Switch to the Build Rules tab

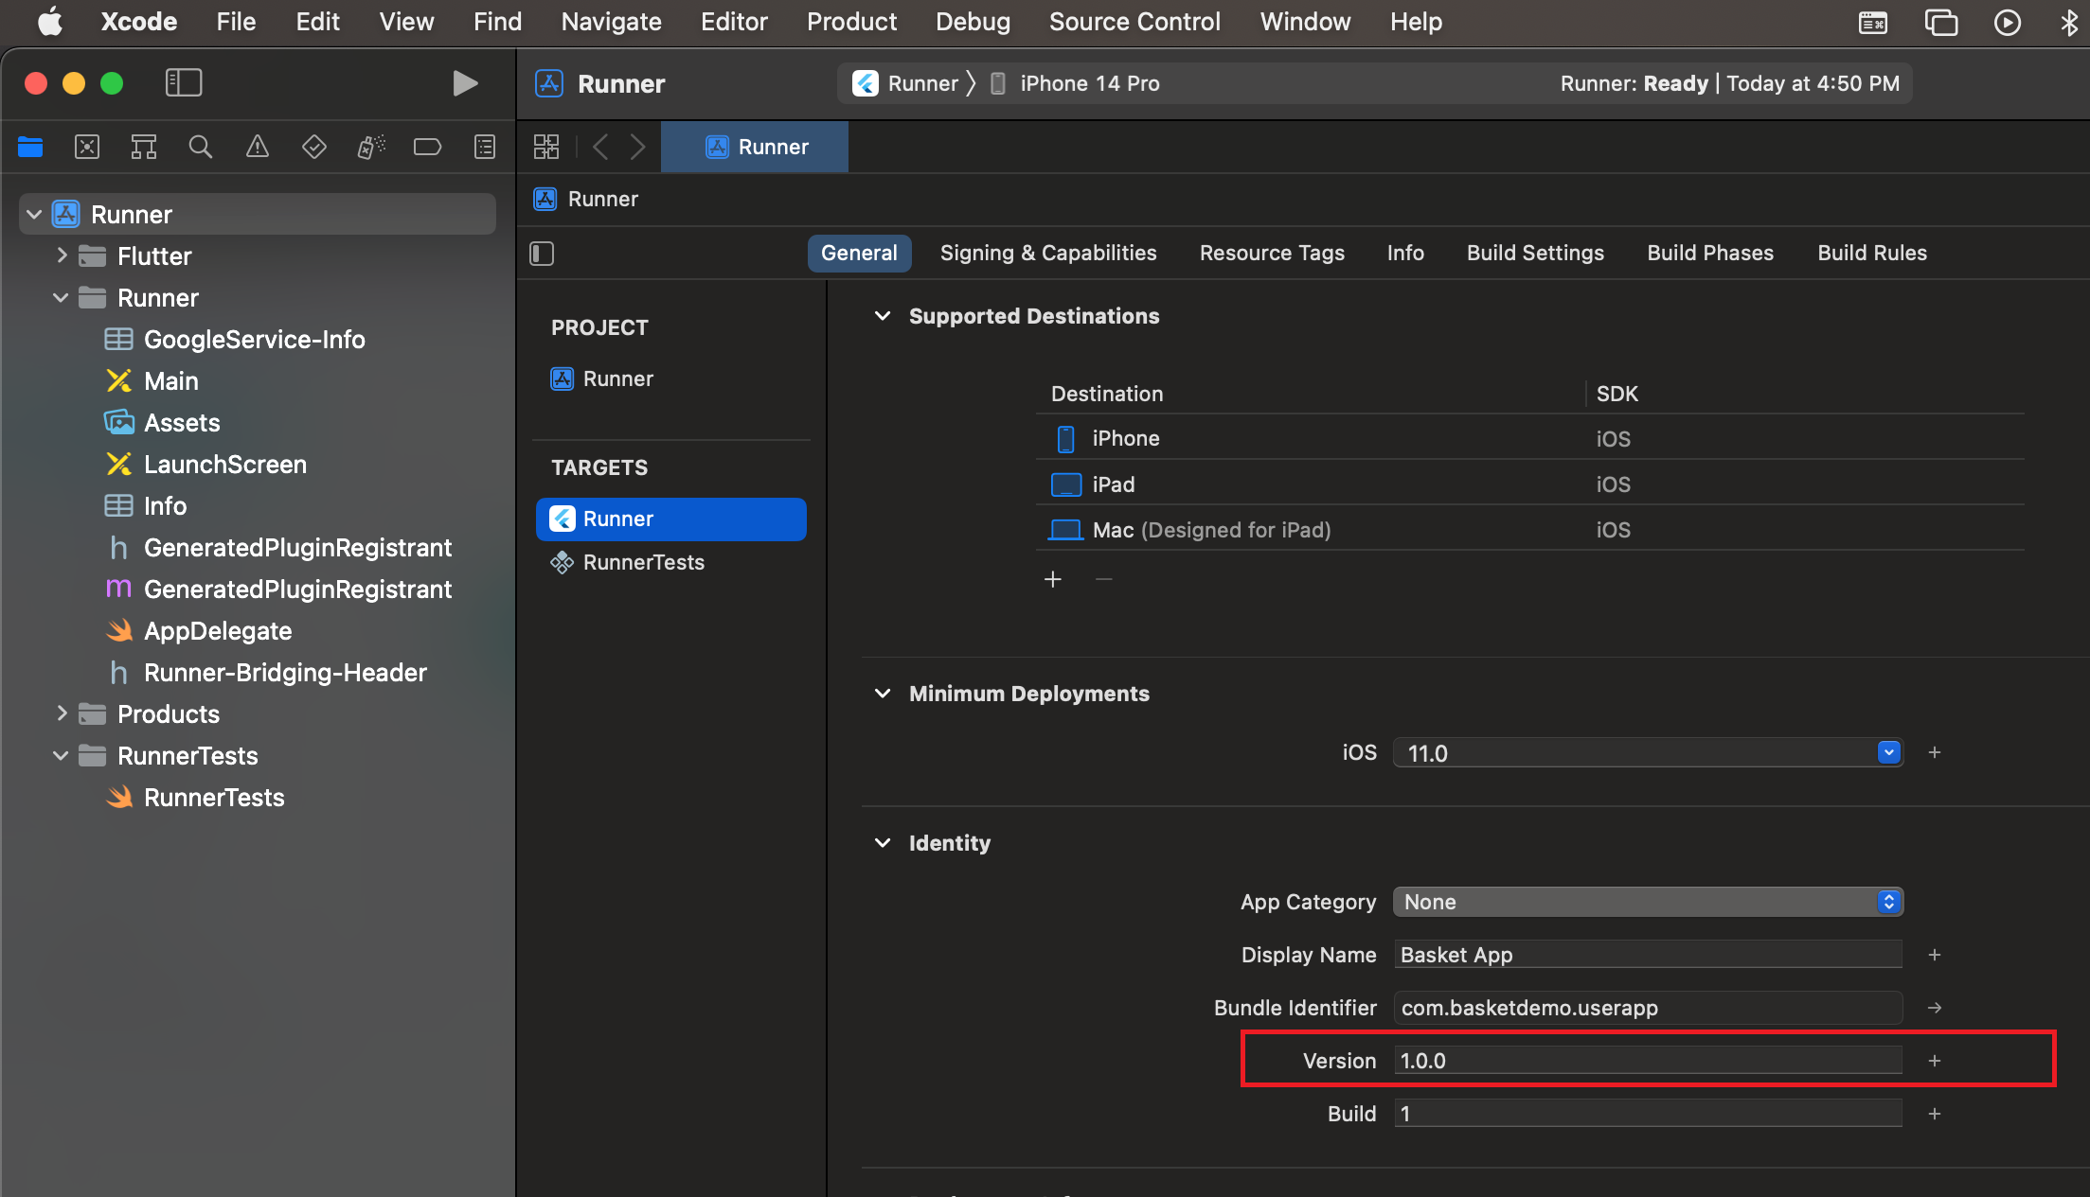click(x=1872, y=253)
